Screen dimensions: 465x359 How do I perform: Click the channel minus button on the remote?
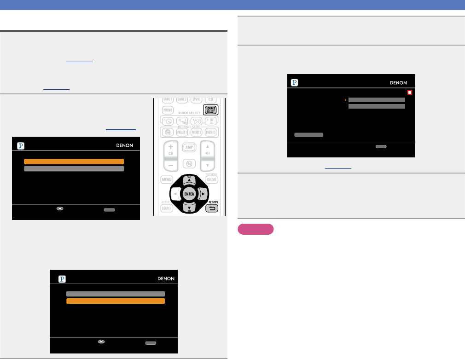(x=171, y=166)
